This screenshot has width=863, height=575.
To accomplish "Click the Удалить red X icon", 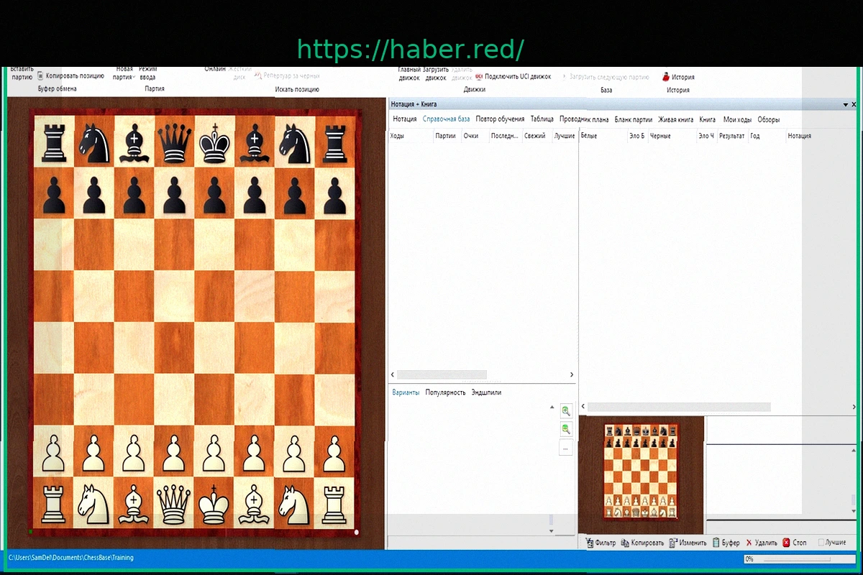I will point(749,543).
